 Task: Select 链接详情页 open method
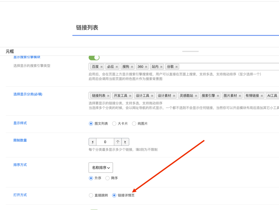tap(114, 195)
